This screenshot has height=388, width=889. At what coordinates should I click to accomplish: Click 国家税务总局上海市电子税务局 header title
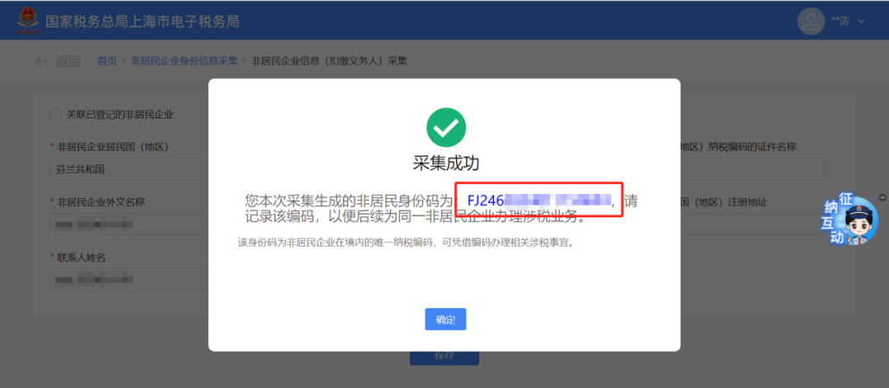[142, 21]
